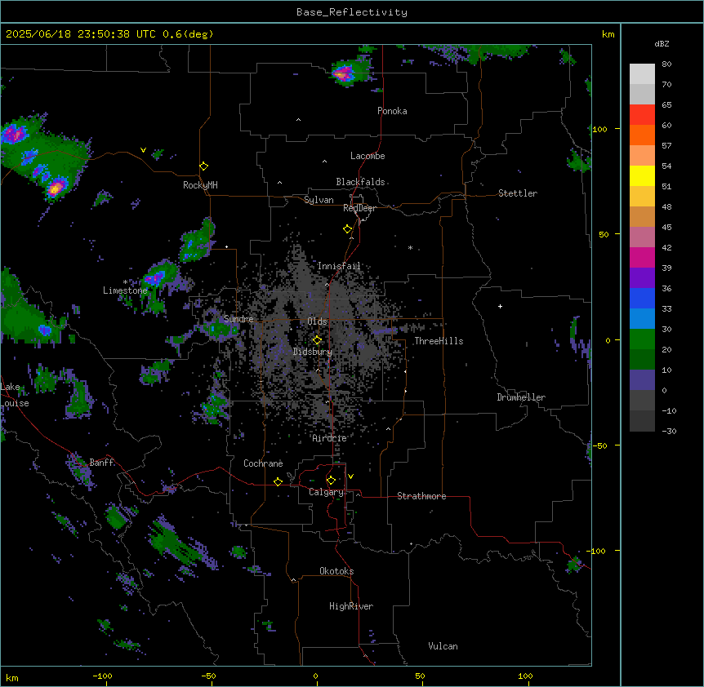Pick the light gray 70–80 dBZ legend swatch
Image resolution: width=704 pixels, height=687 pixels.
point(642,74)
